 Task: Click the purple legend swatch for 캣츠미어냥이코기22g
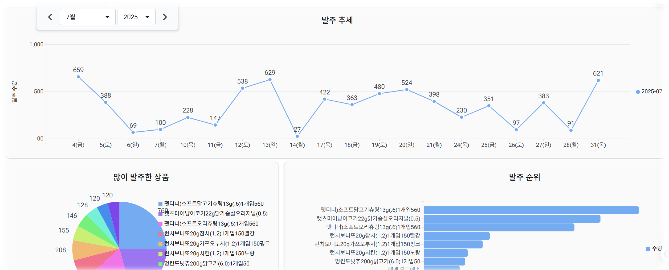pyautogui.click(x=160, y=214)
